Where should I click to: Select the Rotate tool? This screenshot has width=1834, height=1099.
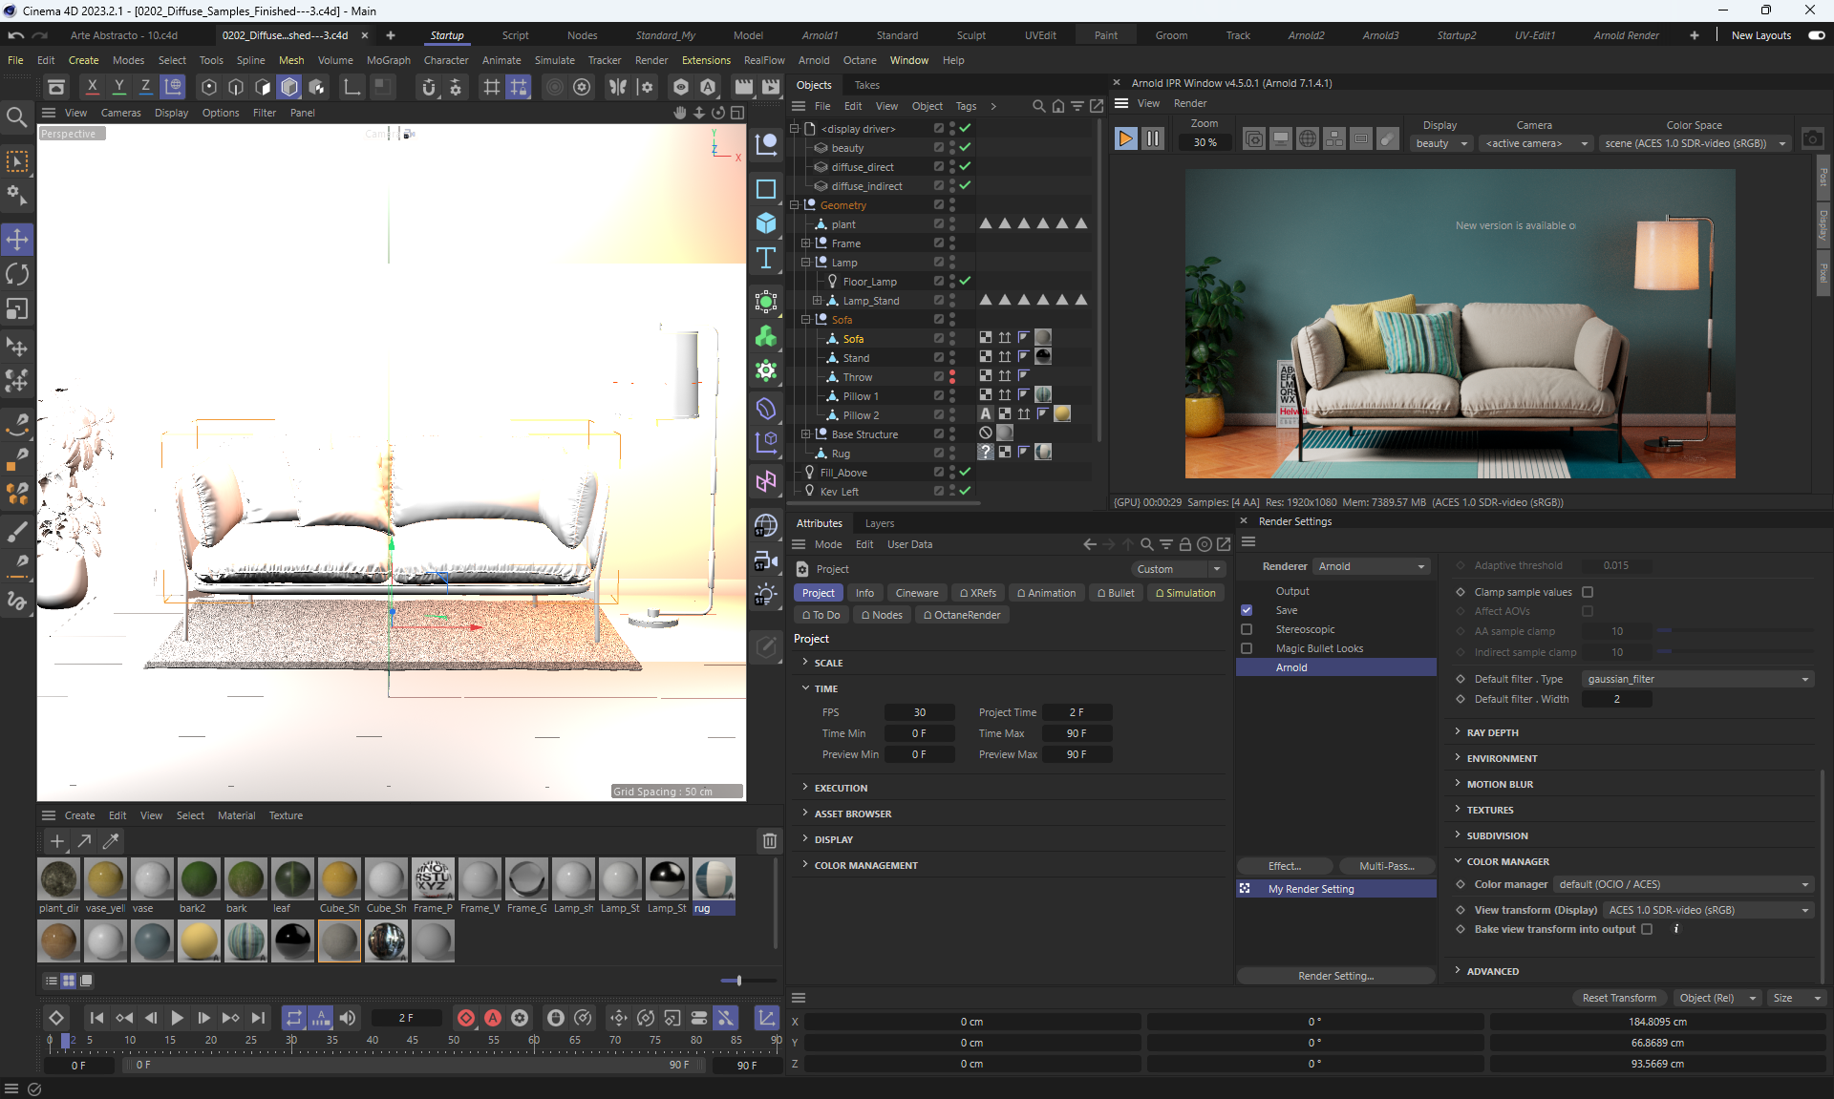coord(17,274)
